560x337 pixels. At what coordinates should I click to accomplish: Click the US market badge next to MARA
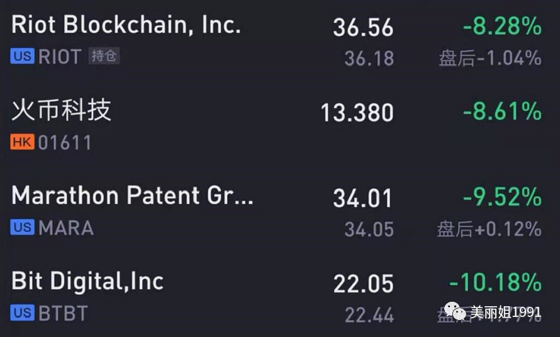click(22, 227)
